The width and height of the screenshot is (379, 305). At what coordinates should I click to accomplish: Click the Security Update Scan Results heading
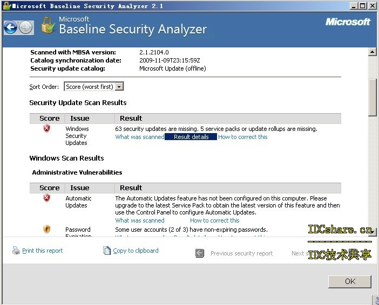tap(78, 102)
